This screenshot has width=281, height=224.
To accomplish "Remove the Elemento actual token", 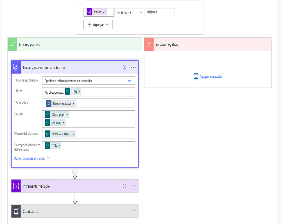I will [73, 104].
